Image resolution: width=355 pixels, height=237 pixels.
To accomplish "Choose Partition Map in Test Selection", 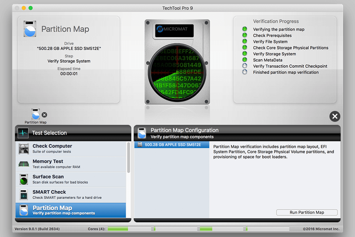I will click(71, 210).
